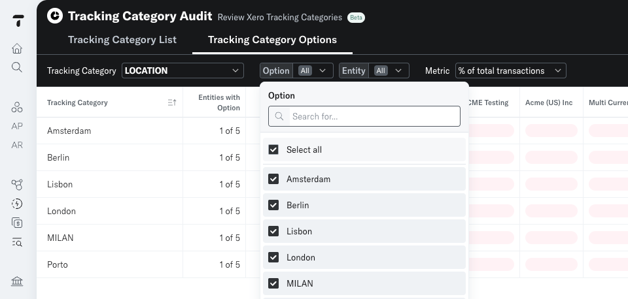The image size is (628, 299).
Task: Click the AP sidebar icon
Action: pos(17,126)
